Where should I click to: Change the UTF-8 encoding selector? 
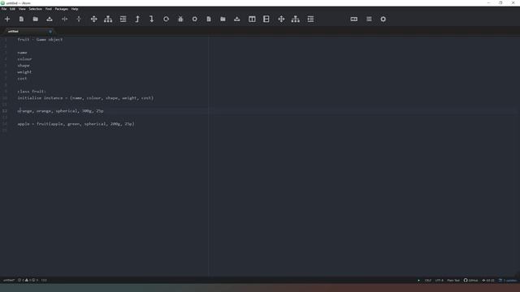click(x=439, y=281)
